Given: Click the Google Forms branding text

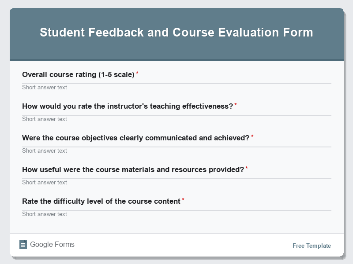Looking at the screenshot, I should (x=52, y=244).
